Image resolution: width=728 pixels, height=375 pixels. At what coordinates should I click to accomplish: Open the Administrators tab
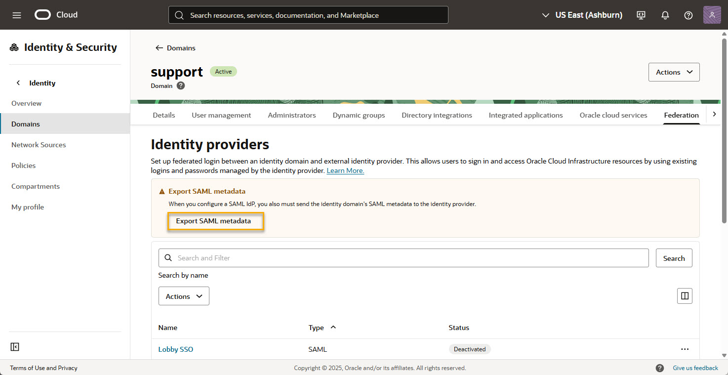click(x=292, y=115)
